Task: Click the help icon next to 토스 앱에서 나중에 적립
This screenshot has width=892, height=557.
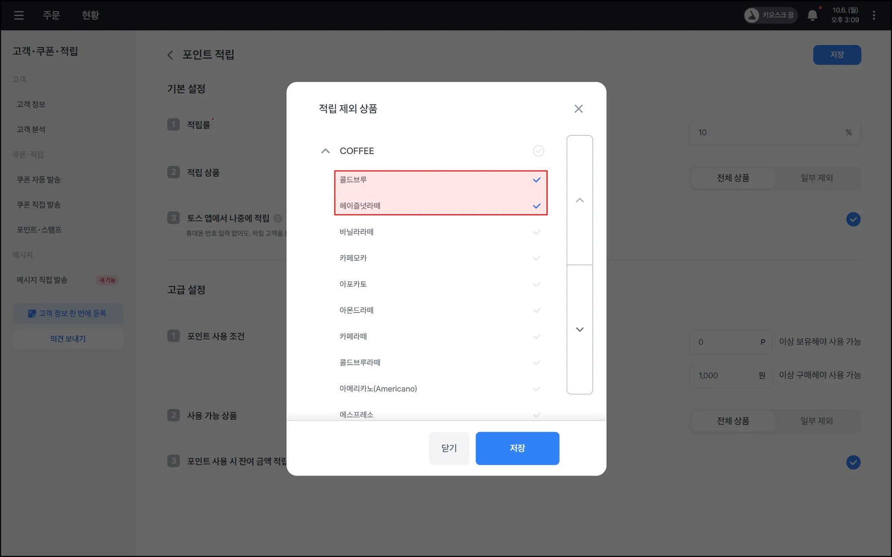Action: [278, 218]
